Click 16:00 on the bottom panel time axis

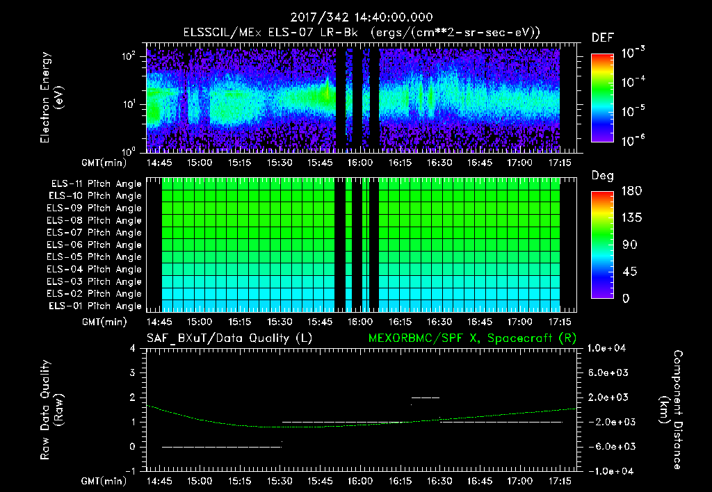[359, 481]
